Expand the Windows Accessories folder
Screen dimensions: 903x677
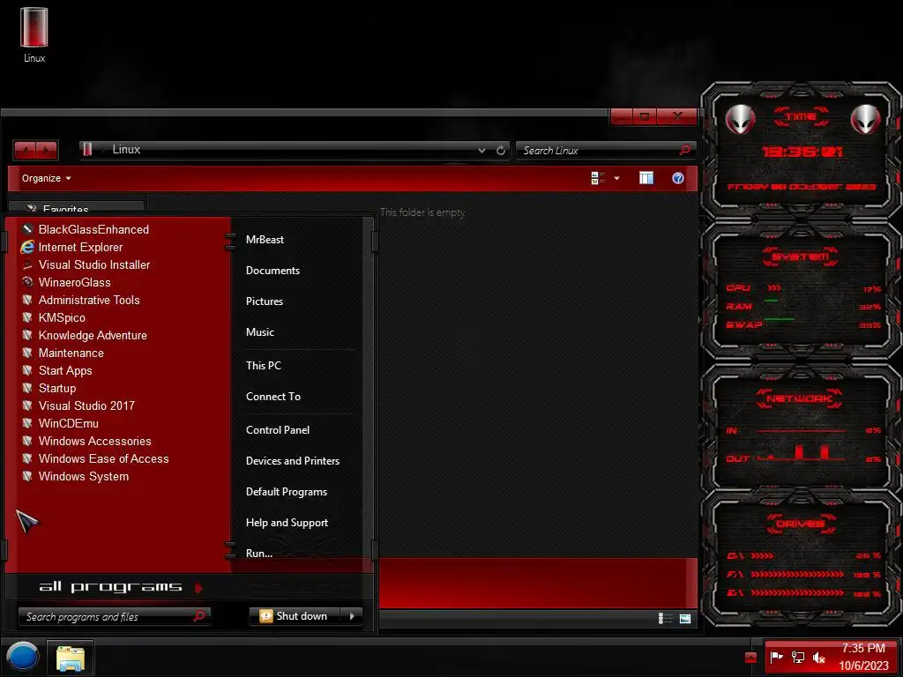pyautogui.click(x=94, y=441)
